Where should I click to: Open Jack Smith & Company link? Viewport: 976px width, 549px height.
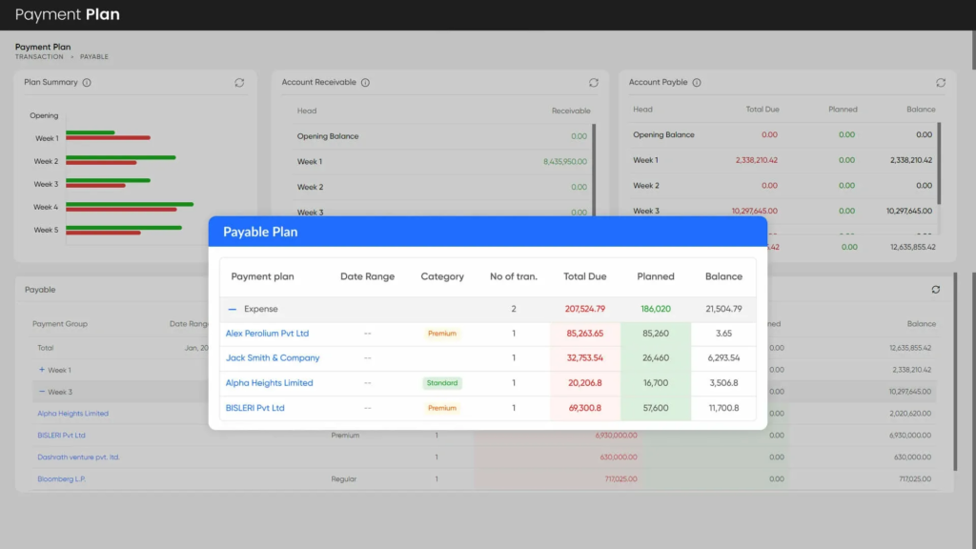[x=273, y=358]
